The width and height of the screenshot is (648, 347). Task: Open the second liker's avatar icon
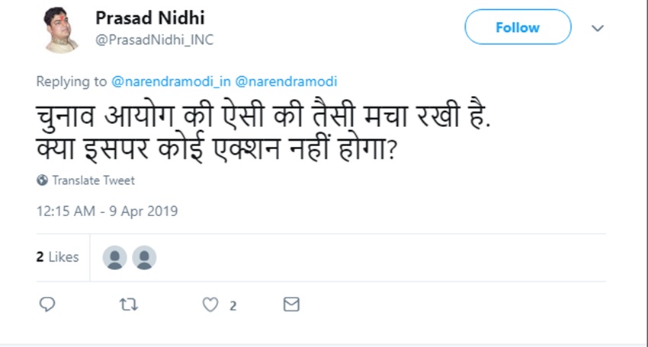[x=144, y=257]
